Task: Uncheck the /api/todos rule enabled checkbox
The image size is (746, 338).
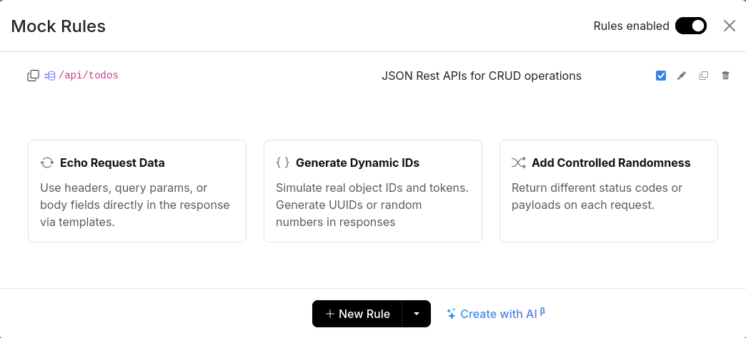Action: [x=661, y=76]
